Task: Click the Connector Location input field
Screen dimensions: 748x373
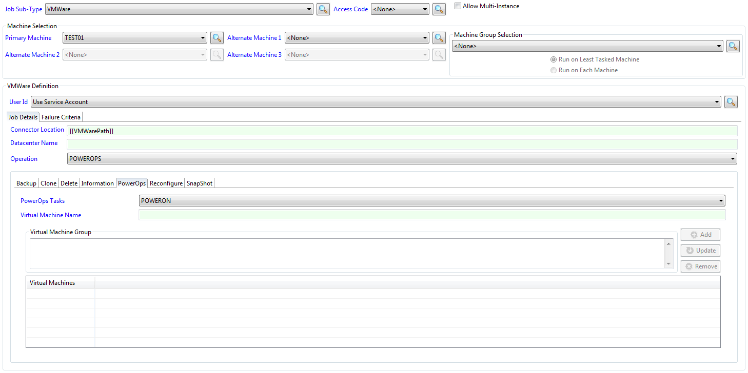Action: pyautogui.click(x=402, y=131)
